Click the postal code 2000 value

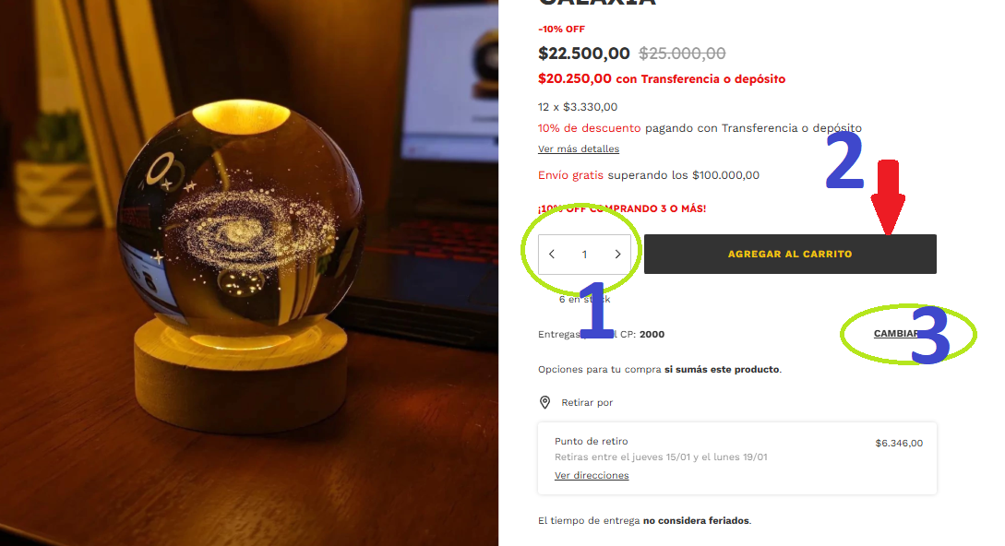[x=652, y=334]
